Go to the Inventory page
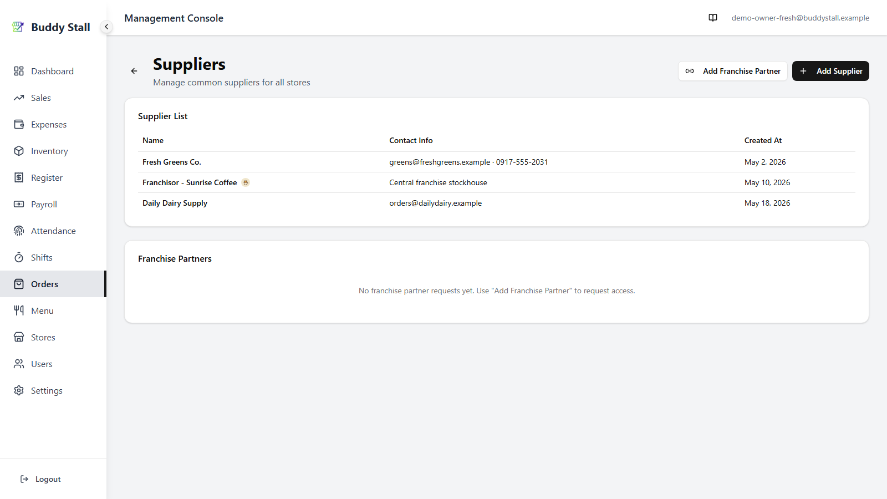The image size is (887, 499). (x=53, y=151)
